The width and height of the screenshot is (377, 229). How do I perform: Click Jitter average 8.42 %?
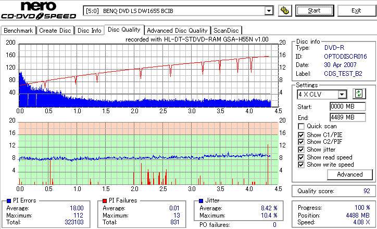point(269,208)
